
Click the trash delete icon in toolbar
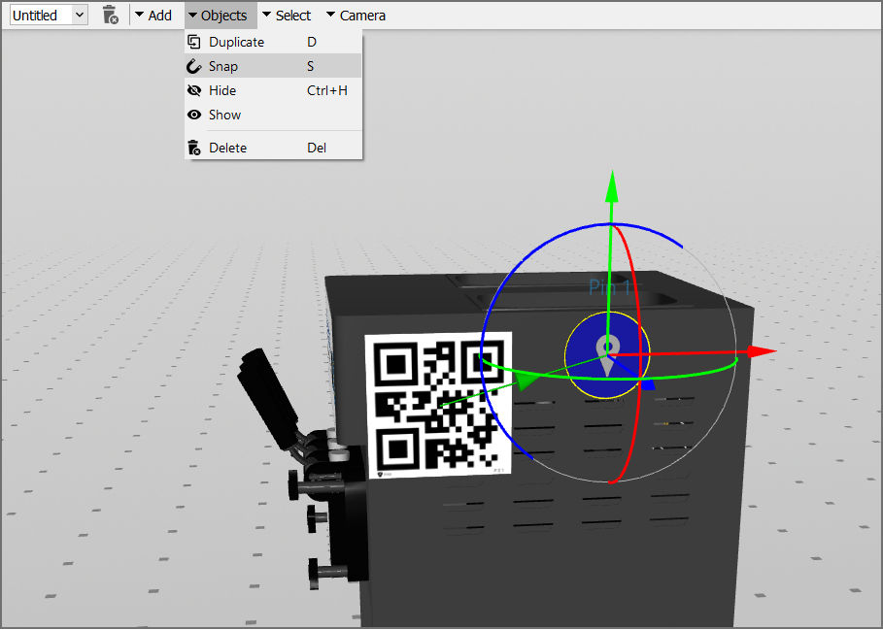pos(111,16)
